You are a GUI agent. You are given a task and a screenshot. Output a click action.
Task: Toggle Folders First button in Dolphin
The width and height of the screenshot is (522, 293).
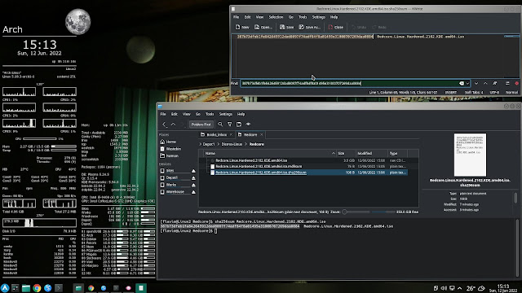point(201,125)
